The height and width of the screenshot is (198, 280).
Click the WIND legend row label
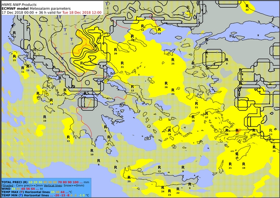click(x=7, y=188)
